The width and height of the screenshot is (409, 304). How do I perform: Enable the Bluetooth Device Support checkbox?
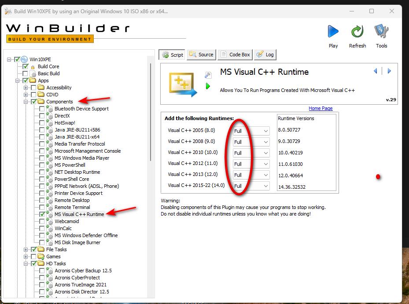pyautogui.click(x=42, y=109)
